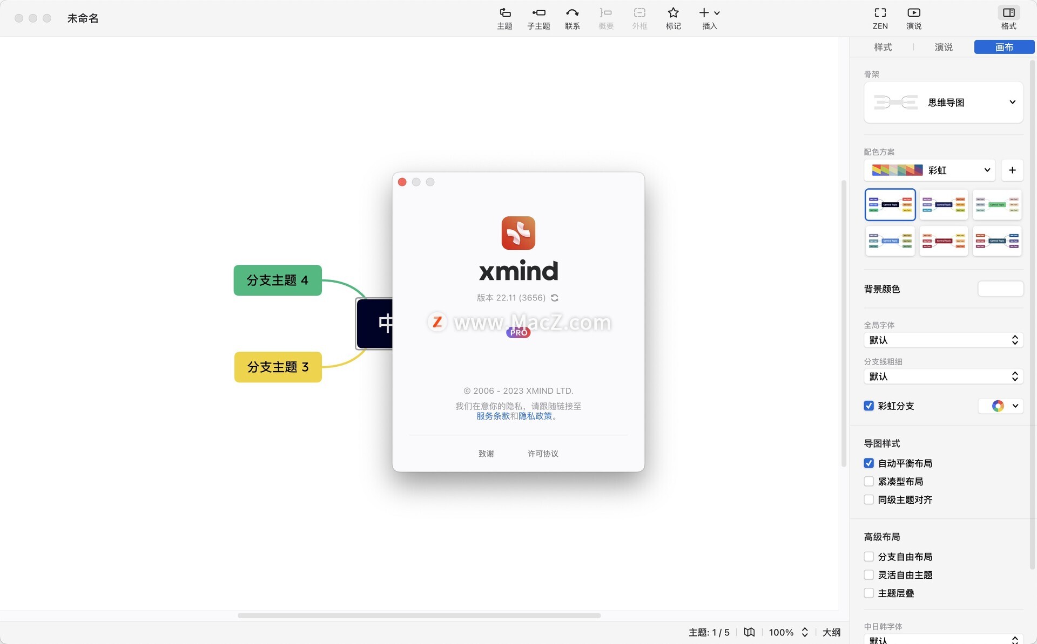1037x644 pixels.
Task: Switch to the 演说 panel tab
Action: tap(943, 47)
